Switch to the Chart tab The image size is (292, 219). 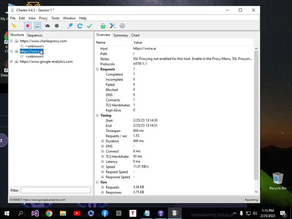(135, 35)
